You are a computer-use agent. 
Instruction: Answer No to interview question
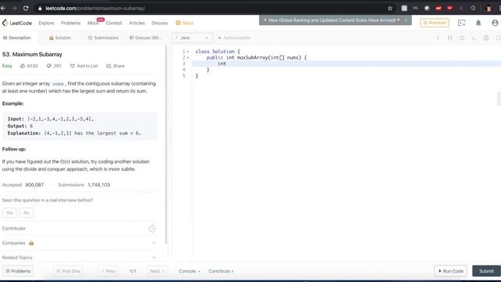click(x=26, y=213)
